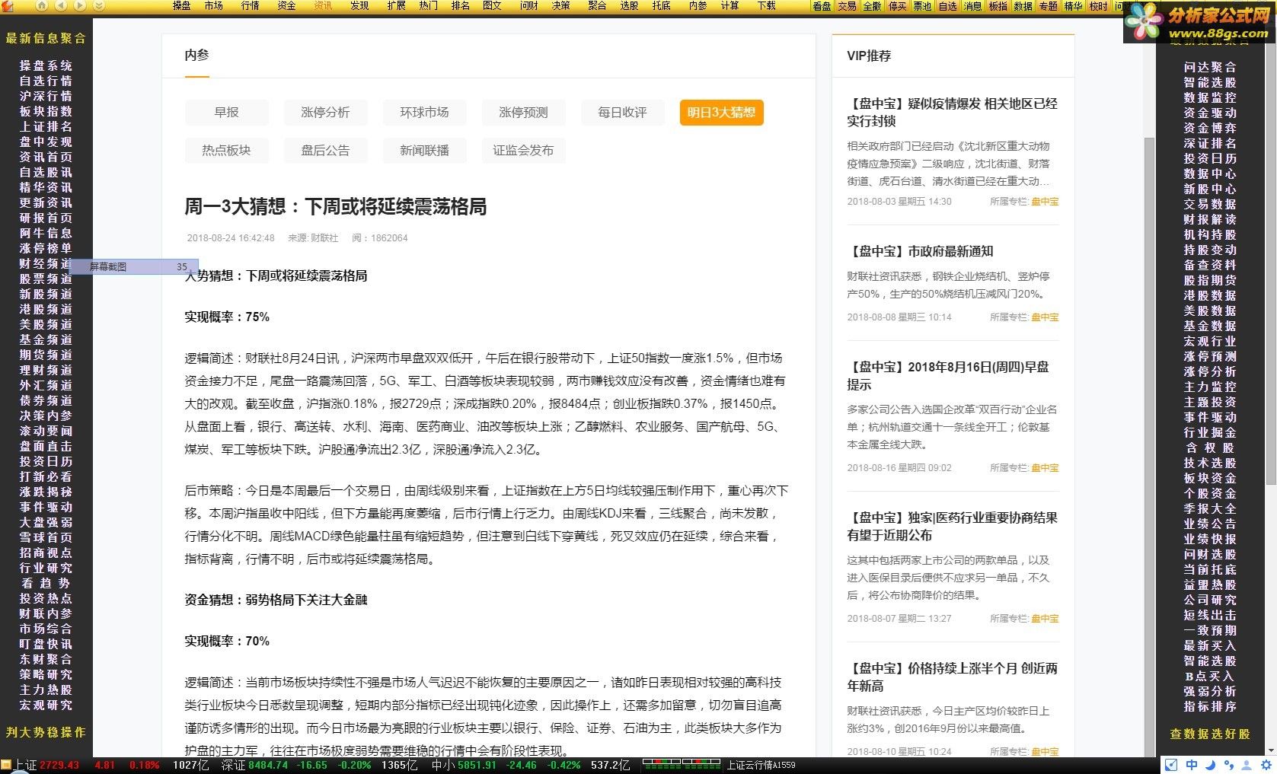1277x774 pixels.
Task: Click the 上证 index value 2729.43
Action: click(59, 765)
